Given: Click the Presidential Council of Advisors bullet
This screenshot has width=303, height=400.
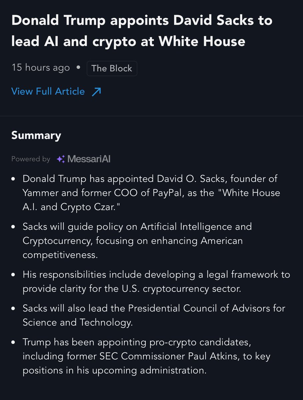Looking at the screenshot, I should click(154, 315).
